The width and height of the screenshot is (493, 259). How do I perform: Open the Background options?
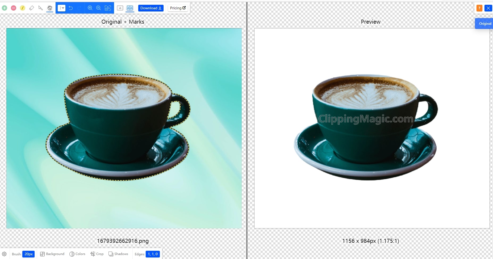click(x=52, y=254)
